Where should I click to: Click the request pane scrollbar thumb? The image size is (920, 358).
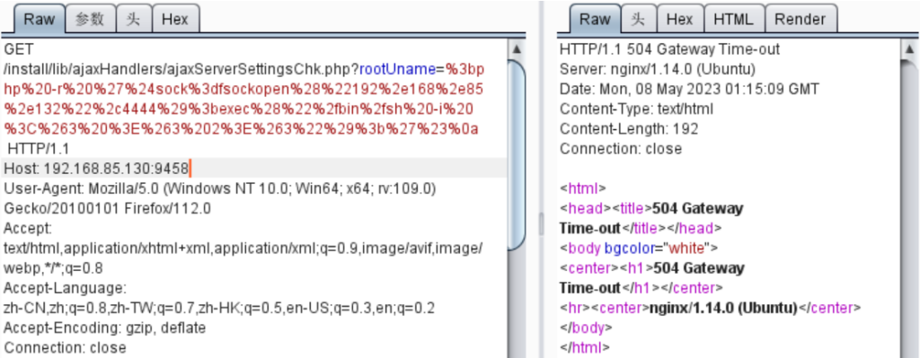pos(517,154)
